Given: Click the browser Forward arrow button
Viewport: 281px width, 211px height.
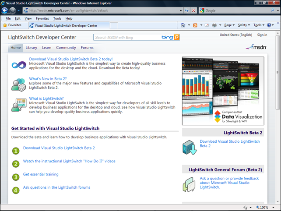Looking at the screenshot, I should [x=12, y=11].
